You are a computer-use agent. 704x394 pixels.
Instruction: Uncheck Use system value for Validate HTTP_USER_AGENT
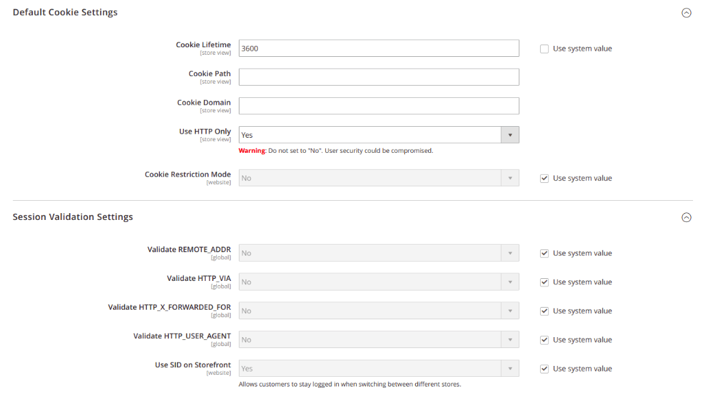coord(544,341)
